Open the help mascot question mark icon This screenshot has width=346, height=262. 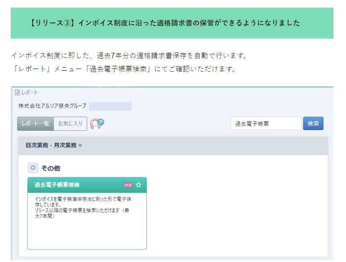coord(97,124)
